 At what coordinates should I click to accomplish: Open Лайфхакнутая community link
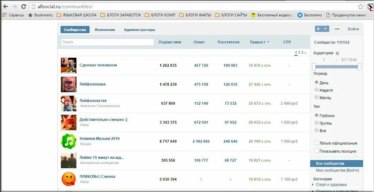point(93,101)
